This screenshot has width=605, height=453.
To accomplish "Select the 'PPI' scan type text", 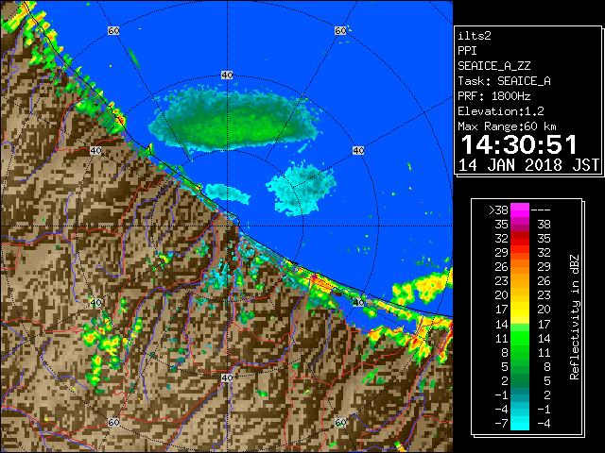I will (467, 51).
